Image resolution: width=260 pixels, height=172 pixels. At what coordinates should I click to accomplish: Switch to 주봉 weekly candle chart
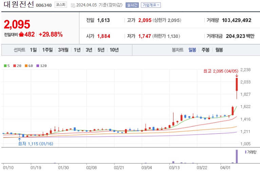click(x=205, y=50)
